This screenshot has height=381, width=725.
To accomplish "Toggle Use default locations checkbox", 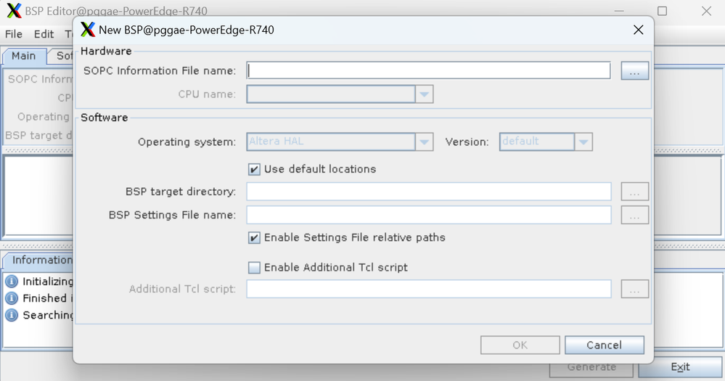I will 254,169.
